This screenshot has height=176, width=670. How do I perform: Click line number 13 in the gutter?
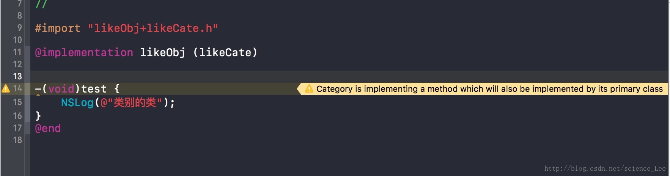pyautogui.click(x=17, y=76)
